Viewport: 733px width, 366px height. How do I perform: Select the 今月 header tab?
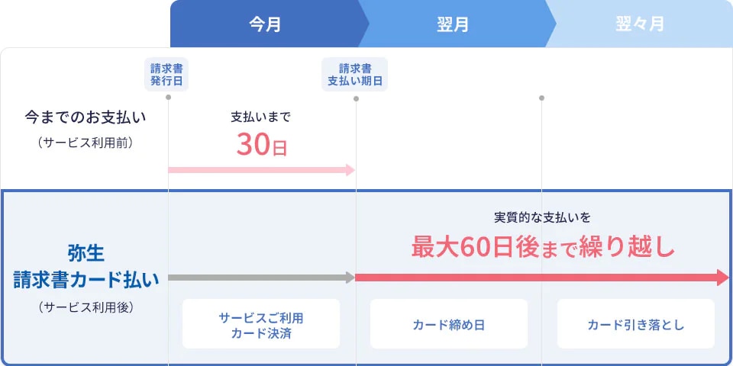pyautogui.click(x=265, y=24)
